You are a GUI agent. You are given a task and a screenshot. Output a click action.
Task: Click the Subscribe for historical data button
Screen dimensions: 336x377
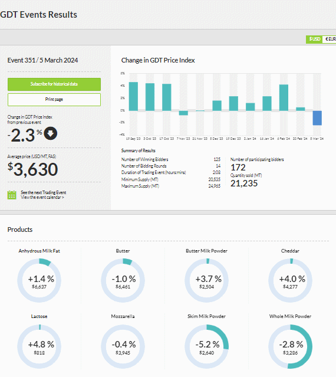point(54,84)
